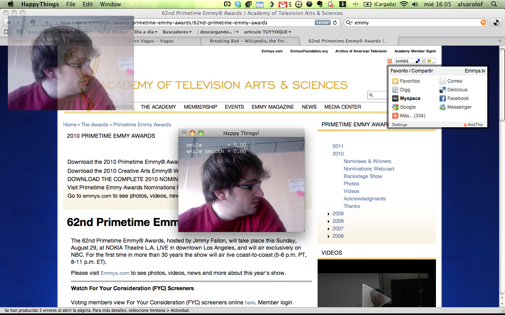Click the Digg share icon
This screenshot has height=315, width=505.
tap(395, 90)
